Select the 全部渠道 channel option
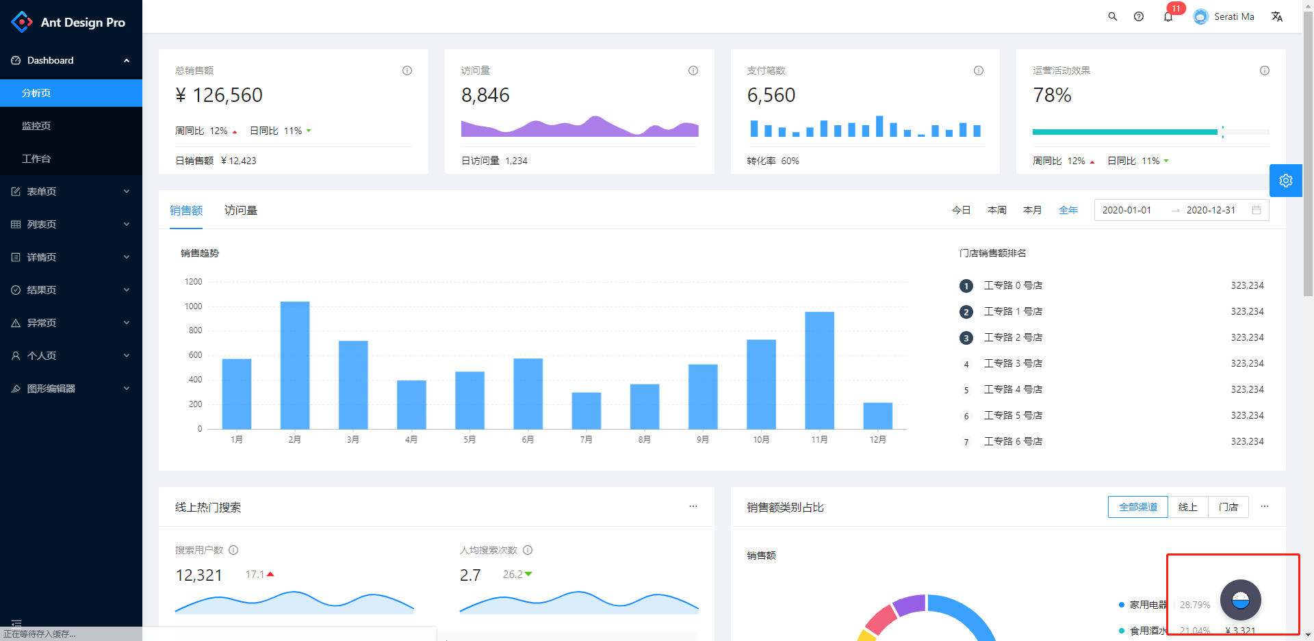The width and height of the screenshot is (1314, 641). click(x=1137, y=507)
